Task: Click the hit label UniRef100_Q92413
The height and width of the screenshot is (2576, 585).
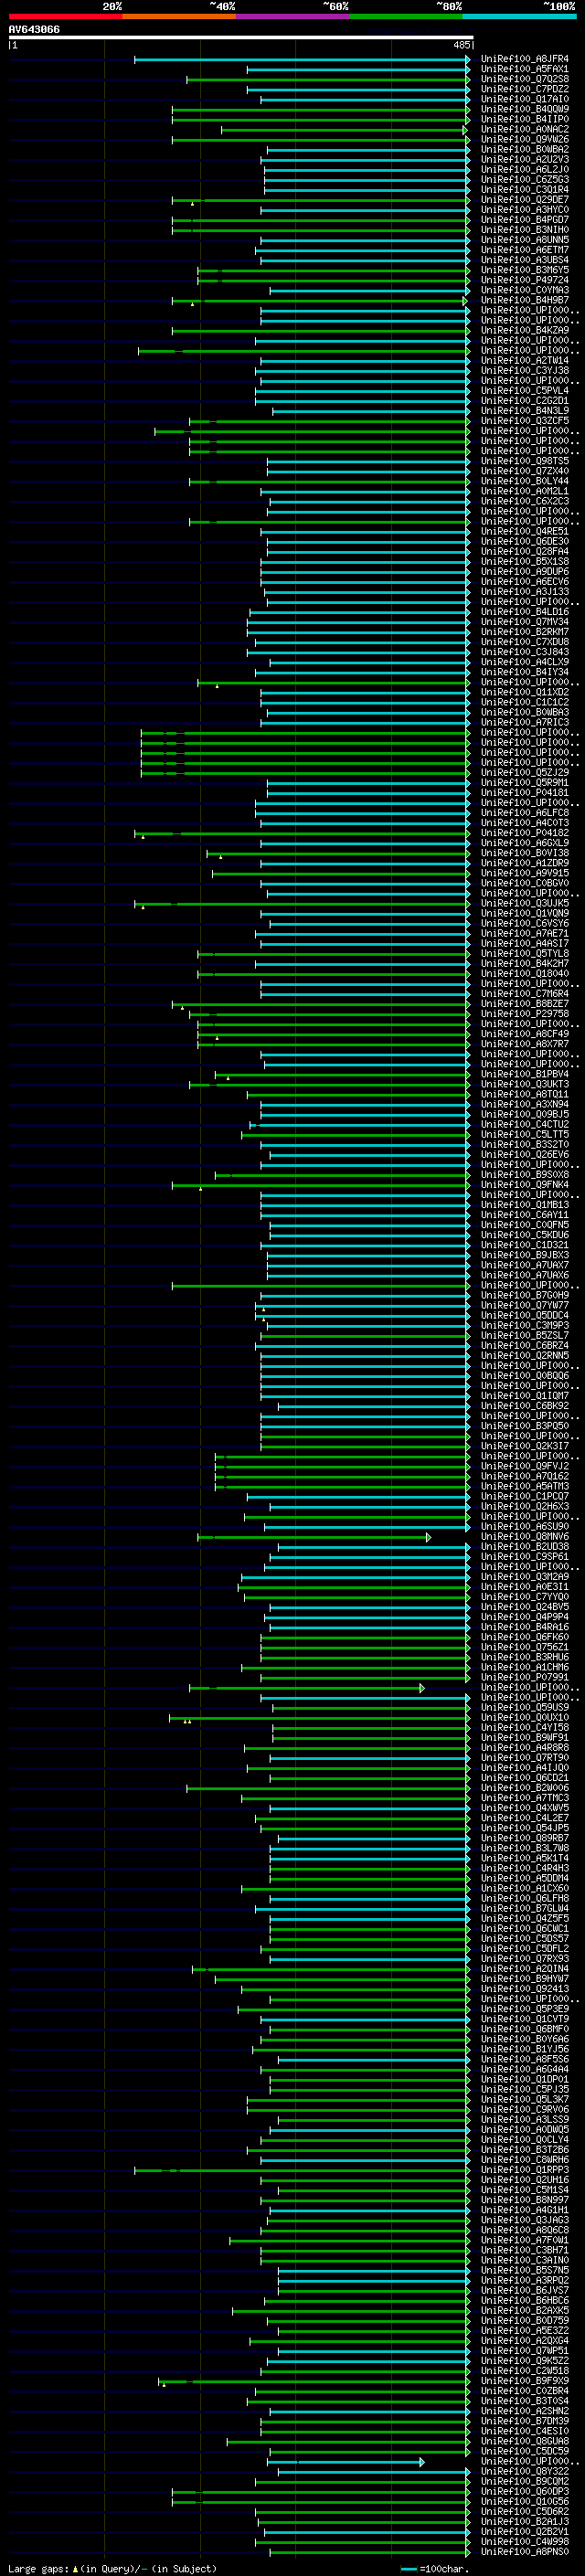Action: (x=525, y=1988)
